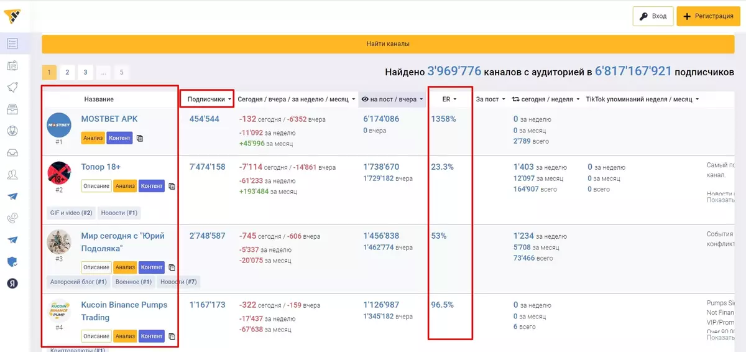Open TikTok упоминаний неделя / месяц dropdown
This screenshot has width=746, height=352.
coord(642,99)
